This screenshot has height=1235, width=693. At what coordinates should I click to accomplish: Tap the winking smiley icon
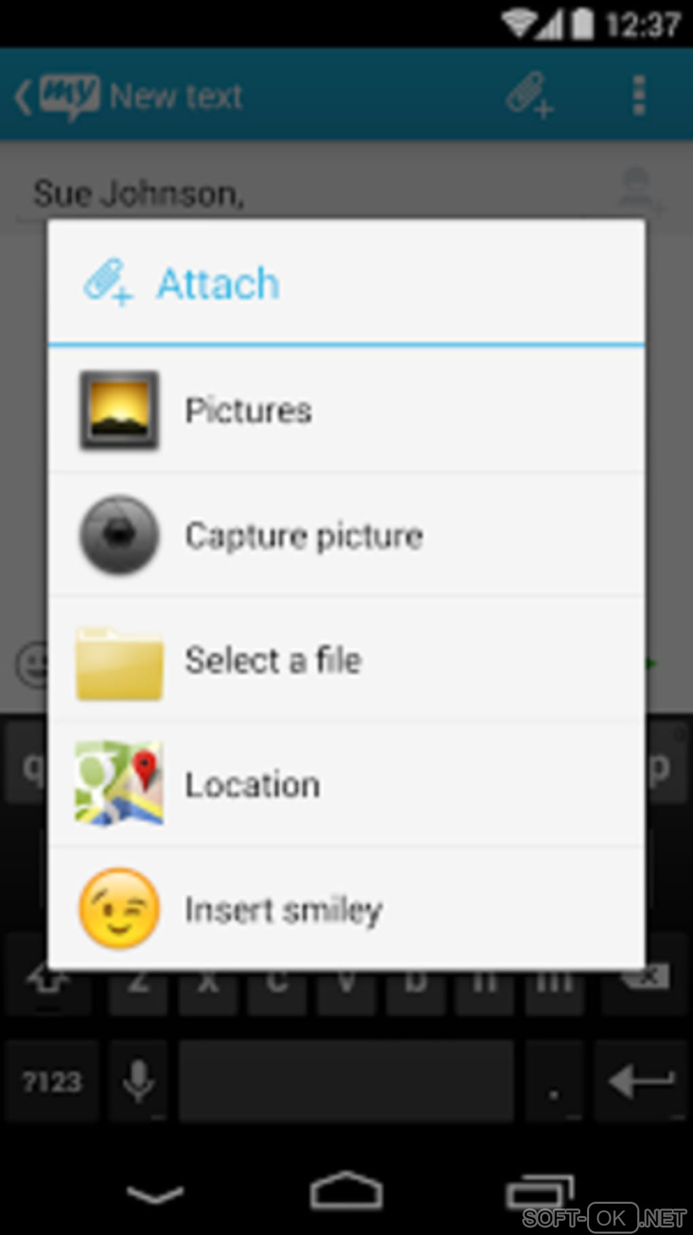120,908
